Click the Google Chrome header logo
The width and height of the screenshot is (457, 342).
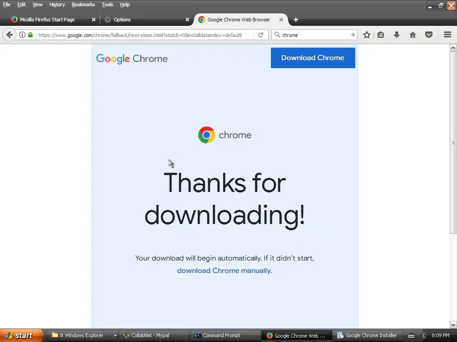[x=132, y=59]
